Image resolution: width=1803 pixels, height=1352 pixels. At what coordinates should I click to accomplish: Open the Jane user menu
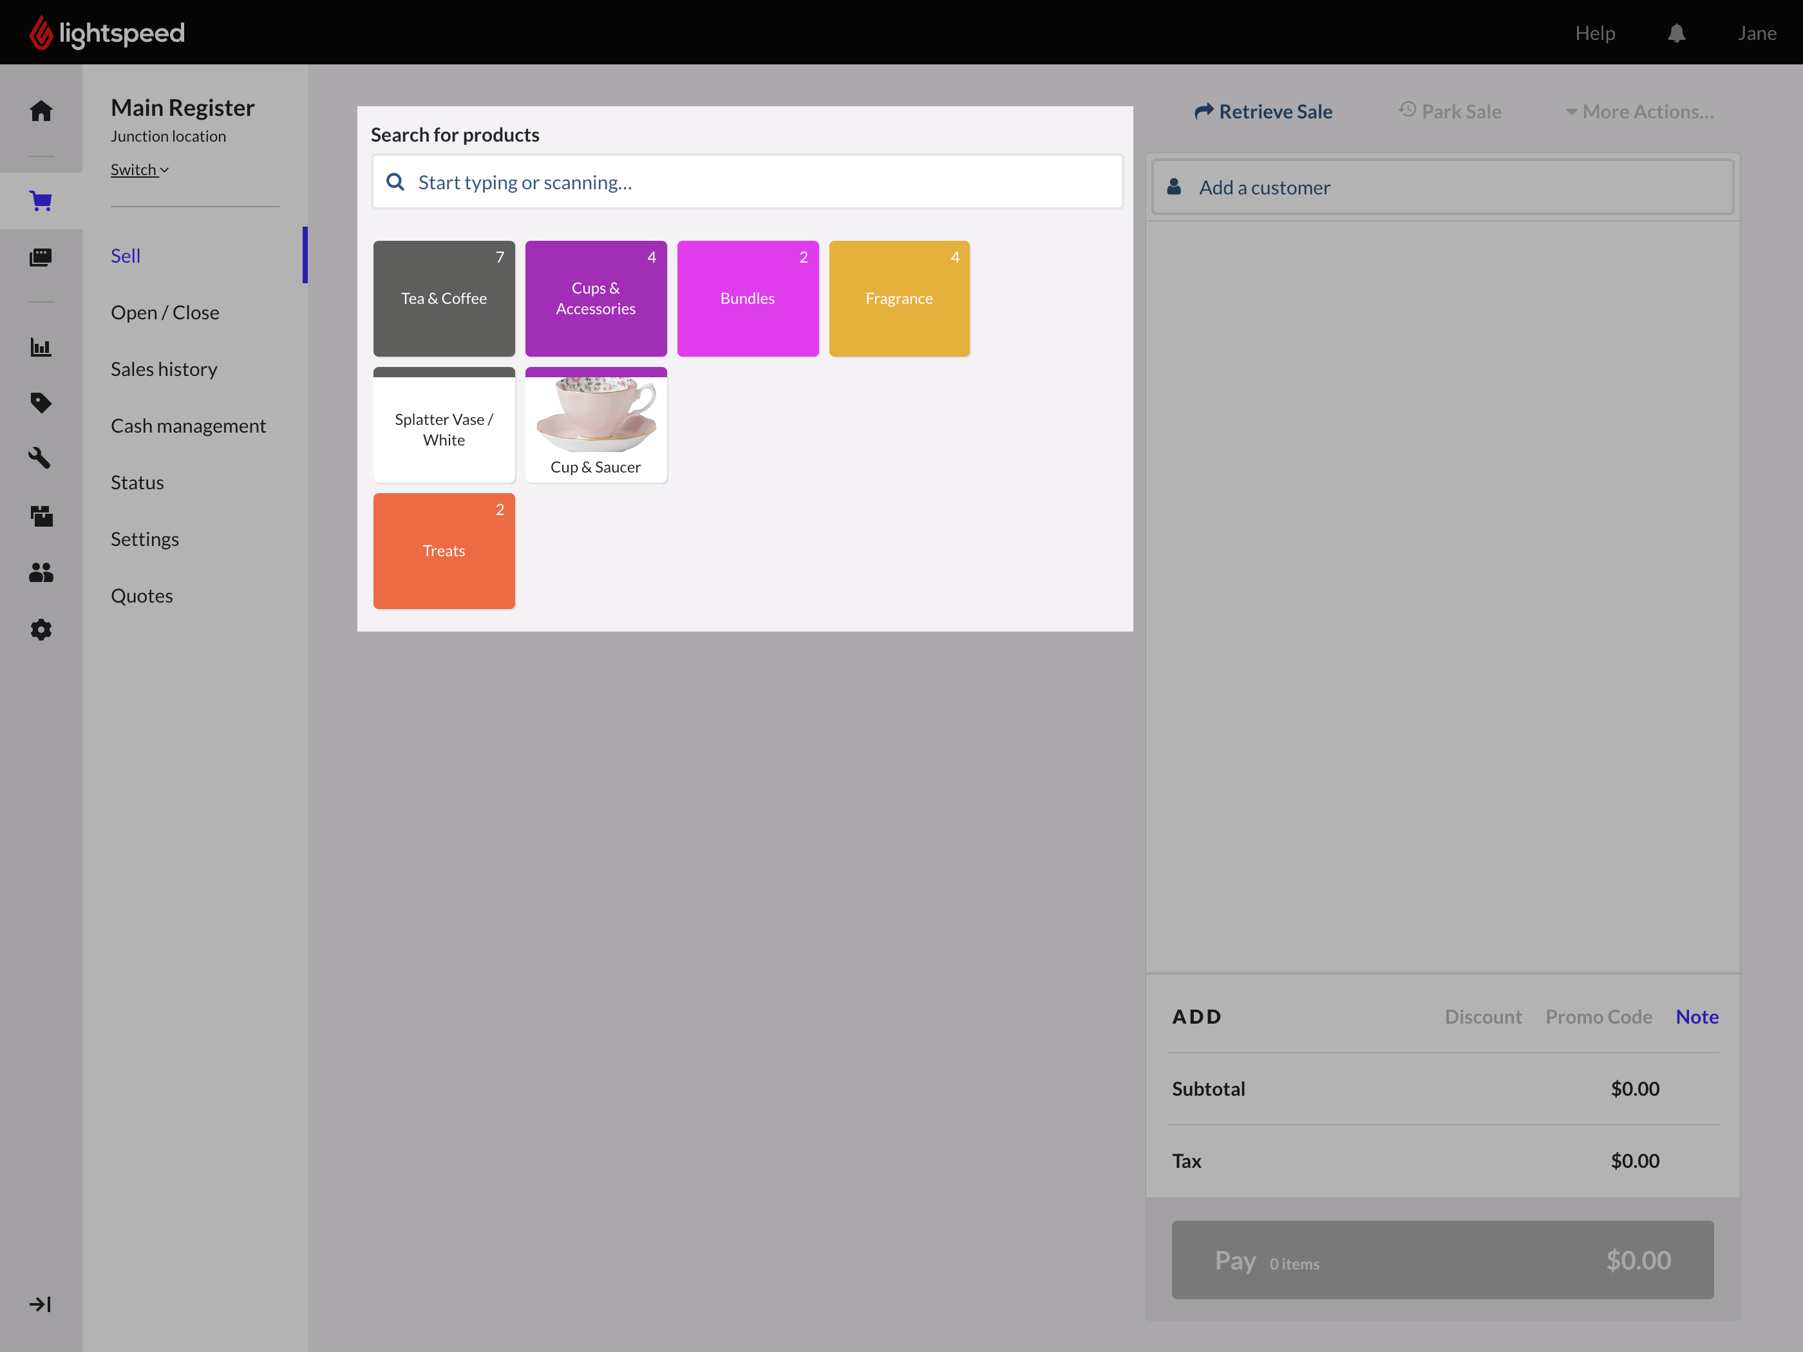[x=1756, y=33]
